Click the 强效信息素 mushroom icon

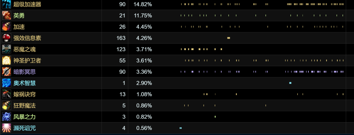coord(7,38)
